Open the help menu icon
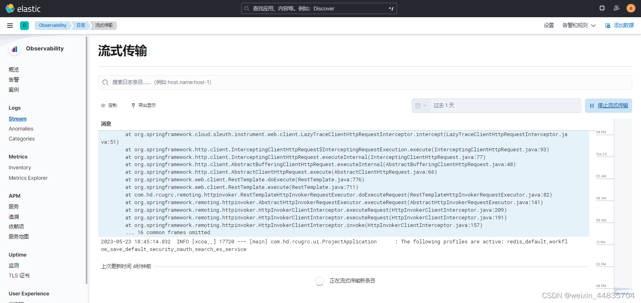The height and width of the screenshot is (303, 641). click(602, 8)
